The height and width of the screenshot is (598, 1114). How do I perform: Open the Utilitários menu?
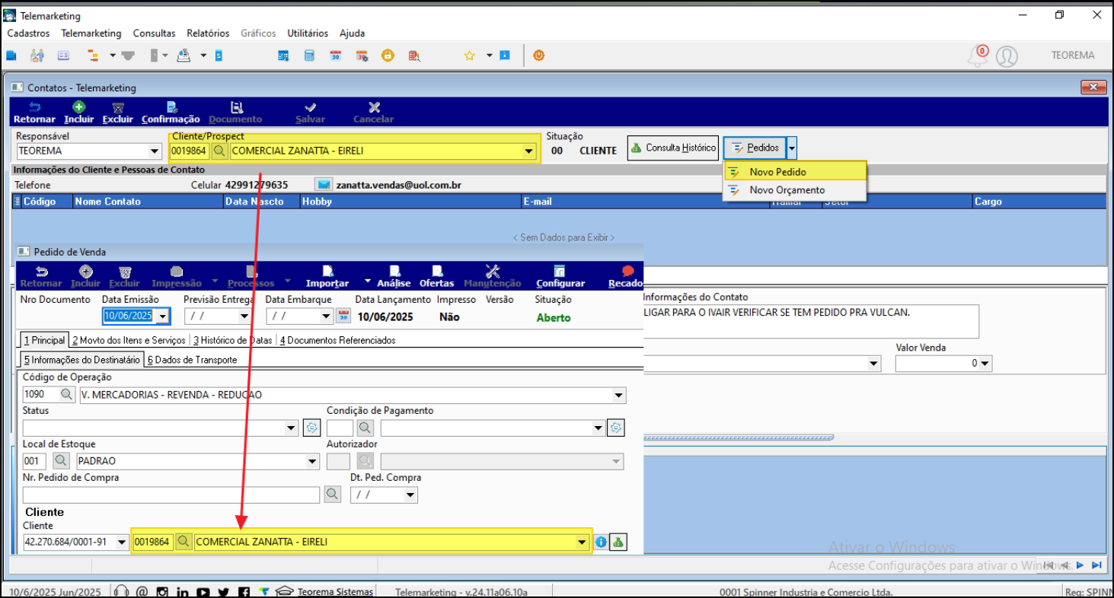pos(308,33)
